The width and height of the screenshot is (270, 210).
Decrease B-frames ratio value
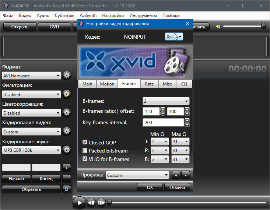[163, 113]
